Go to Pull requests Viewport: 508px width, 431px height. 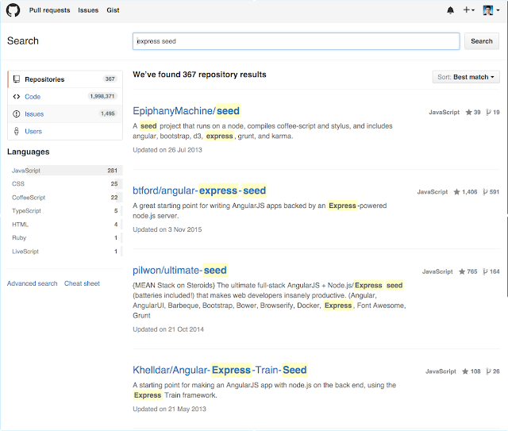[x=49, y=10]
